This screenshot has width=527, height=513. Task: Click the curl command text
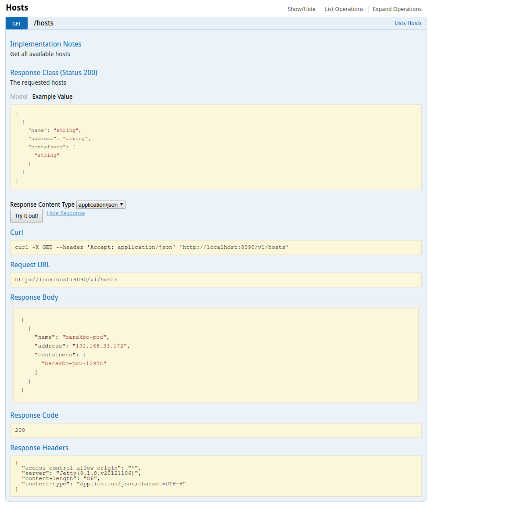[152, 248]
